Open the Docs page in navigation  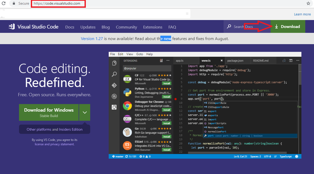pos(70,27)
